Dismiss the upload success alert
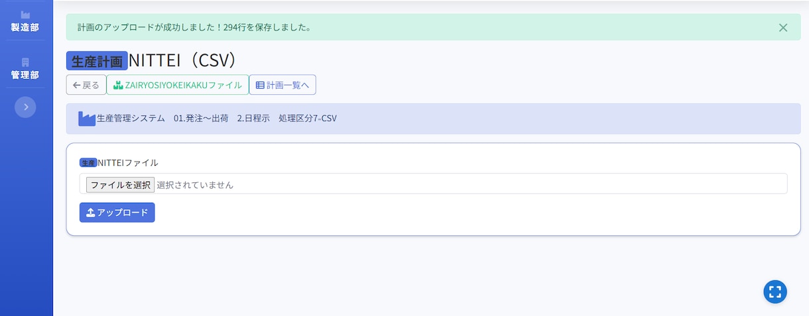This screenshot has width=809, height=316. coord(783,28)
